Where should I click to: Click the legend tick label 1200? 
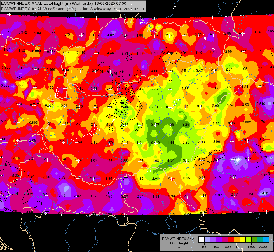pyautogui.click(x=240, y=247)
